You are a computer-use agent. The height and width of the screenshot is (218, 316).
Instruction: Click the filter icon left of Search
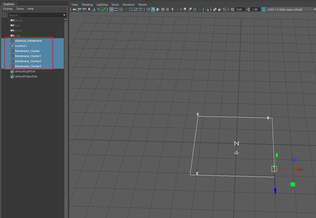(4, 15)
